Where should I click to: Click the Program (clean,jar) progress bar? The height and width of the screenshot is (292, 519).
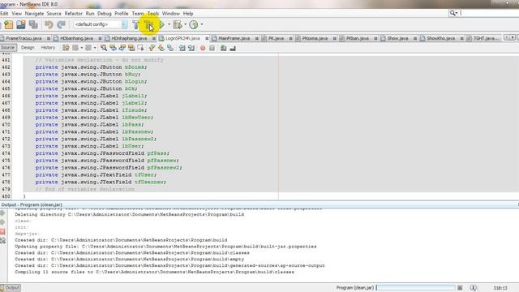(416, 288)
